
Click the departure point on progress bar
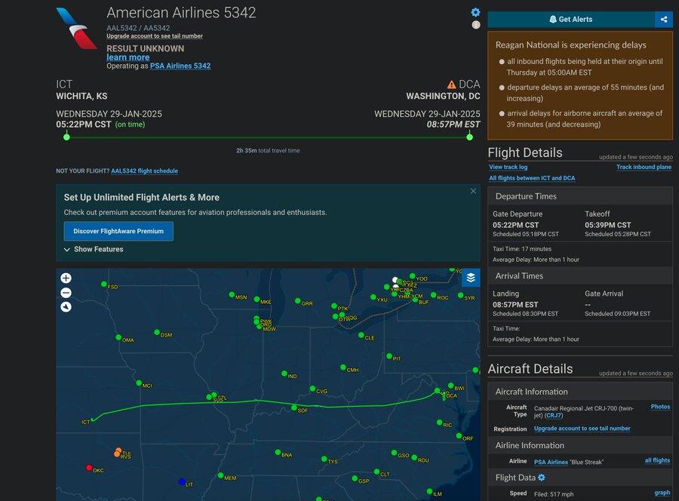coord(66,137)
